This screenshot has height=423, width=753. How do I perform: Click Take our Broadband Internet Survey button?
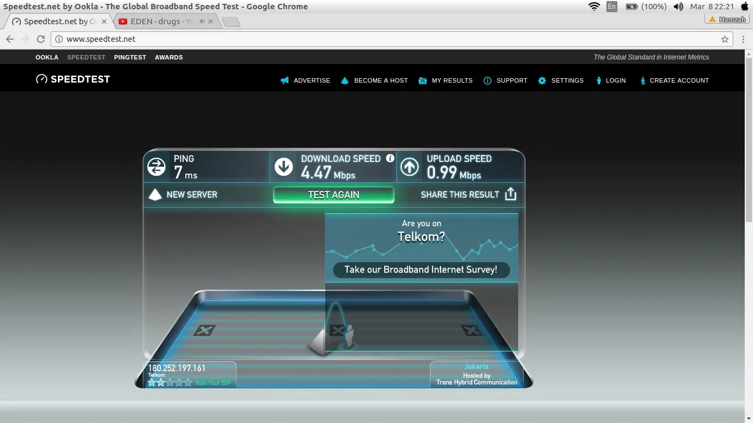(x=421, y=270)
